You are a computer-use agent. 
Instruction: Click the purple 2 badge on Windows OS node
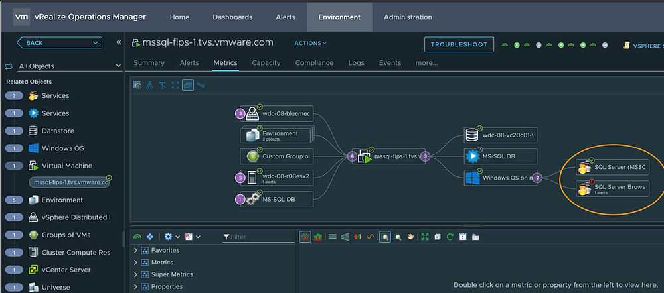[x=537, y=178]
